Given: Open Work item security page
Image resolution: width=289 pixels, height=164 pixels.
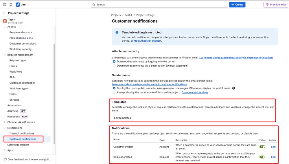Looking at the screenshot, I should (21, 49).
